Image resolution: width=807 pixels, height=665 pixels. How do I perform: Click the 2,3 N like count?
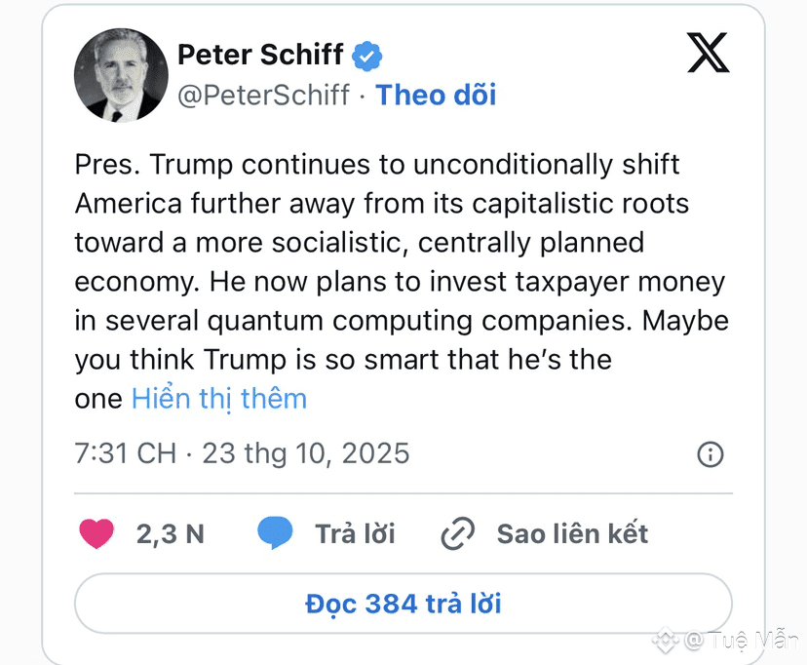[x=171, y=533]
